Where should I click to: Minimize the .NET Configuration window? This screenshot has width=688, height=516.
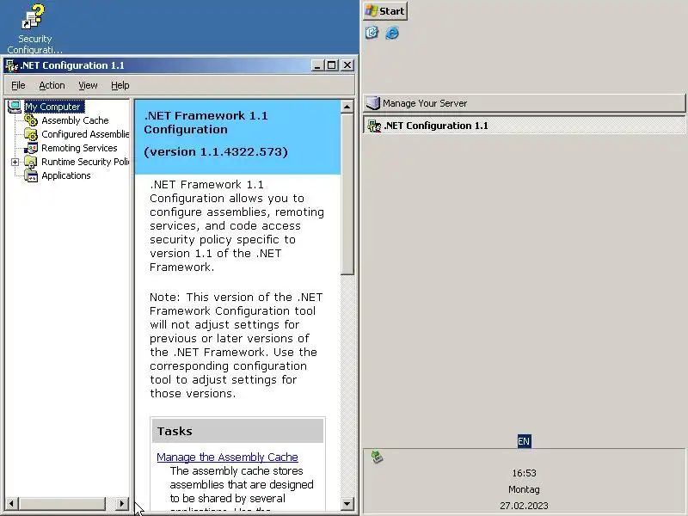pyautogui.click(x=317, y=65)
